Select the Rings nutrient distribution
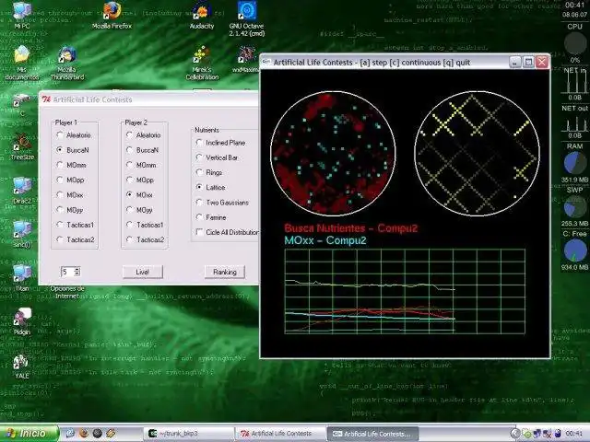 click(200, 171)
